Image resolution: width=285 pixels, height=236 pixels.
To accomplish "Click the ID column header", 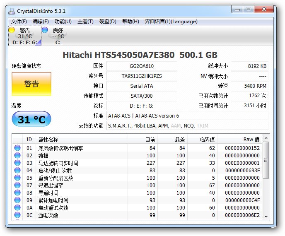I will point(29,140).
